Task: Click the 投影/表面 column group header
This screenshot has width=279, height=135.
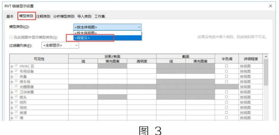Action: [112, 56]
